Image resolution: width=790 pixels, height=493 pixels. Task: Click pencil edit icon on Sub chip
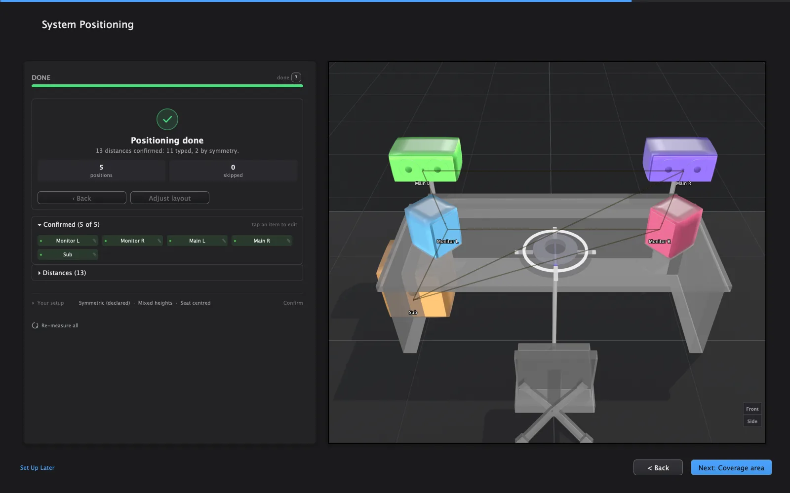point(94,254)
